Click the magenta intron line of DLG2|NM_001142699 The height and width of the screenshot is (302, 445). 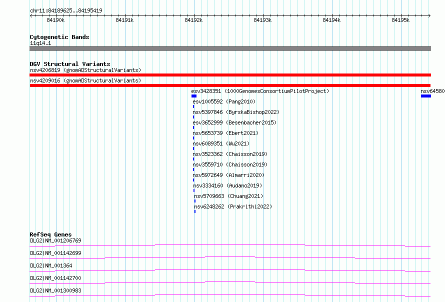(230, 257)
